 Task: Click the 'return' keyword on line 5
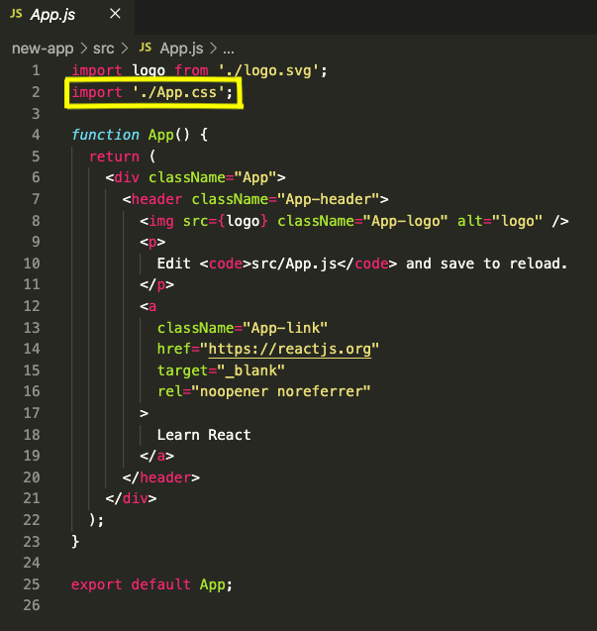114,157
